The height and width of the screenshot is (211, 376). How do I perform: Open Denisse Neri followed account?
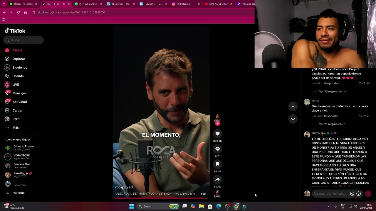click(x=18, y=166)
